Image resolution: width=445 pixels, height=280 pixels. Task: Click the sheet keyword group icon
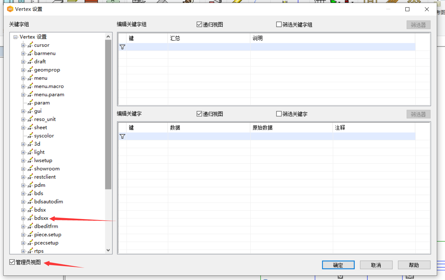30,127
